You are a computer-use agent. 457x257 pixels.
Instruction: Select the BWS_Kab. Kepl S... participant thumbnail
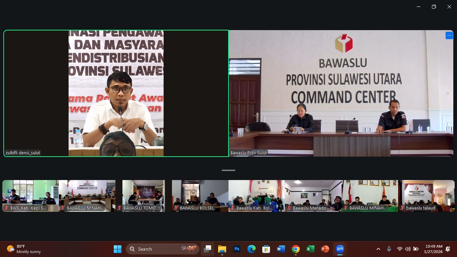tap(30, 196)
